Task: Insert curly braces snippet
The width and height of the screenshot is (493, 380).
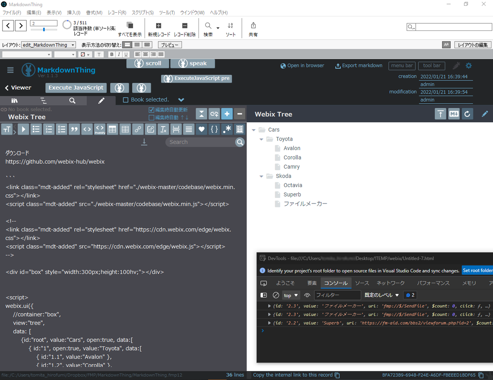Action: tap(214, 129)
